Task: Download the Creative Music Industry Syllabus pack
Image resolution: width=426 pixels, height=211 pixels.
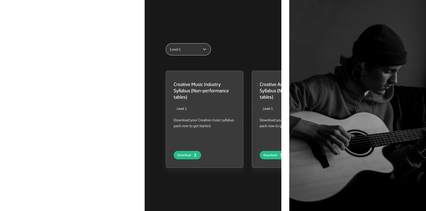Action: 187,155
